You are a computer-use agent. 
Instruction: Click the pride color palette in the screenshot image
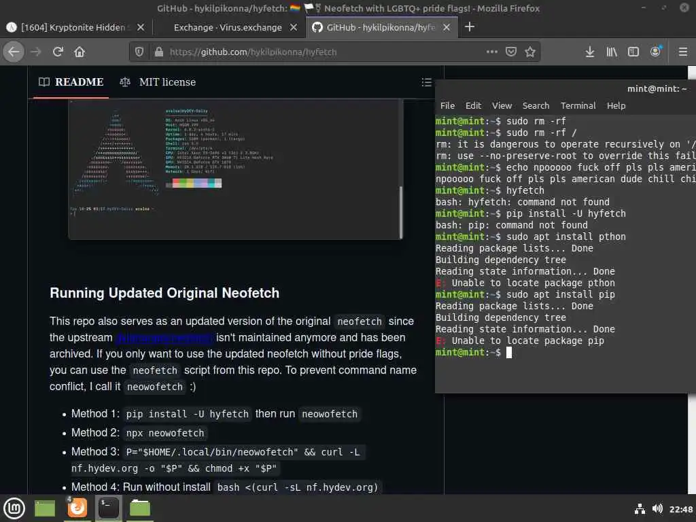coord(194,184)
